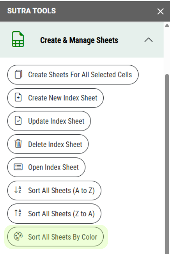Image resolution: width=170 pixels, height=254 pixels.
Task: Select Create New Index Sheet button
Action: point(55,98)
